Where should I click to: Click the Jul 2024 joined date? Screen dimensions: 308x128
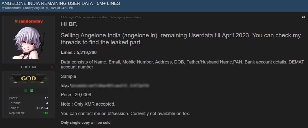click(42, 108)
